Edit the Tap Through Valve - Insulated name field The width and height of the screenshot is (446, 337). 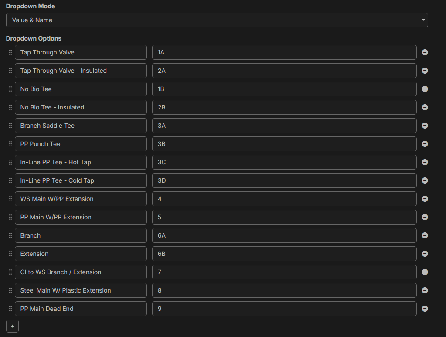click(81, 71)
